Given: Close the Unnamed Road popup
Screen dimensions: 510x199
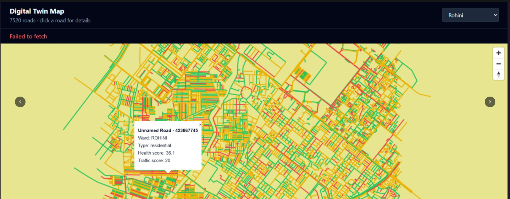Looking at the screenshot, I should 200,125.
